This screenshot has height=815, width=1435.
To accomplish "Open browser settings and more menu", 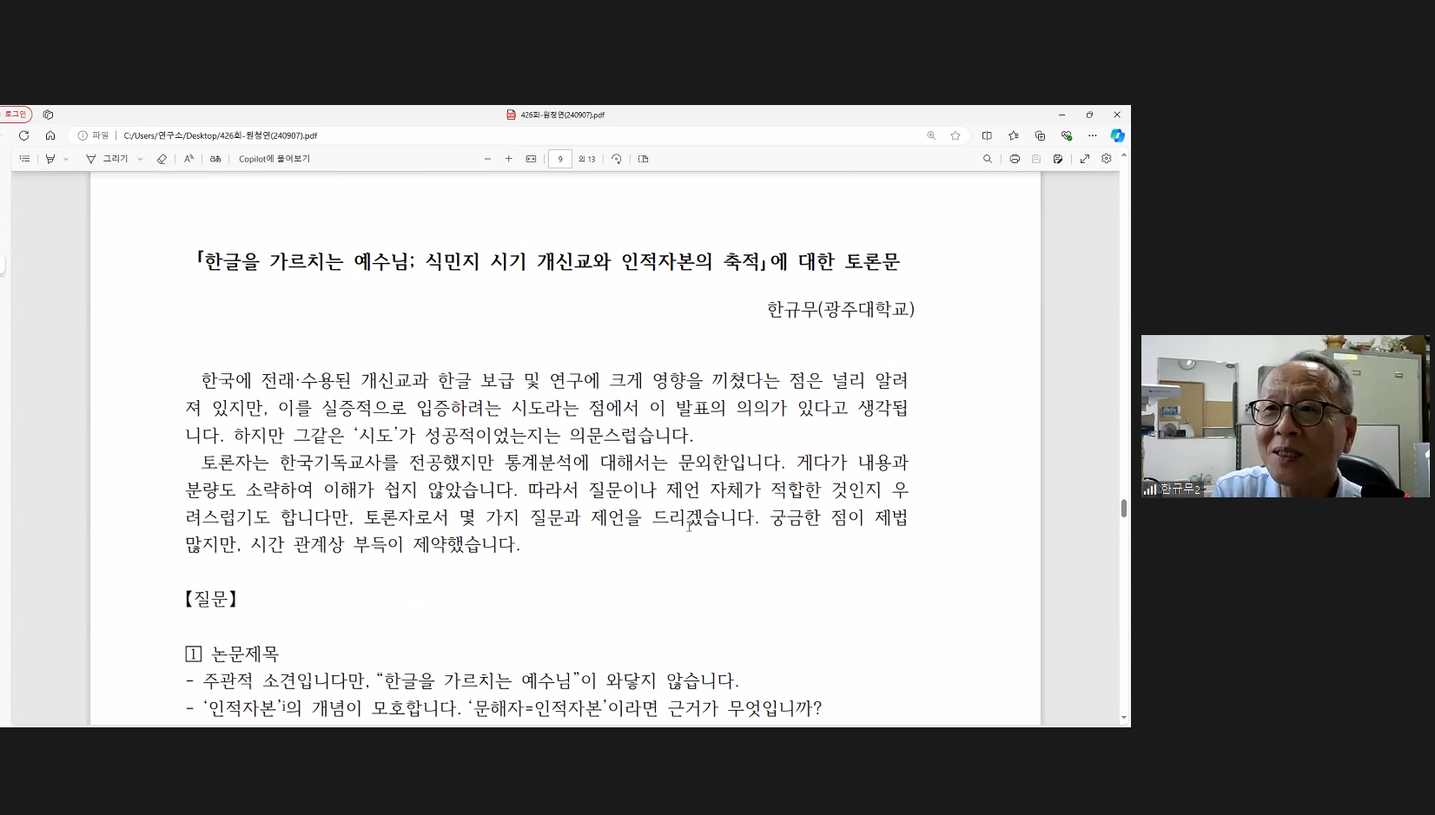I will [x=1093, y=135].
